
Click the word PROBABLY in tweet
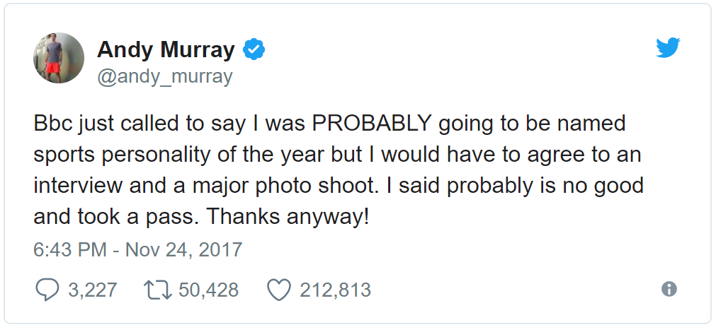(373, 124)
